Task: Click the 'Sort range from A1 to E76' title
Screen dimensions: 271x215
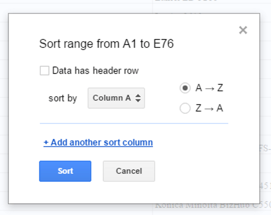Action: [x=107, y=44]
